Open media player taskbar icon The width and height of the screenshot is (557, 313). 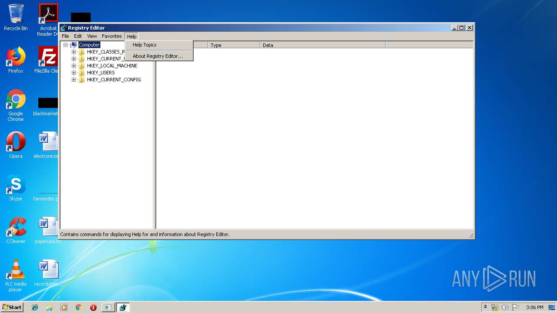(x=64, y=307)
